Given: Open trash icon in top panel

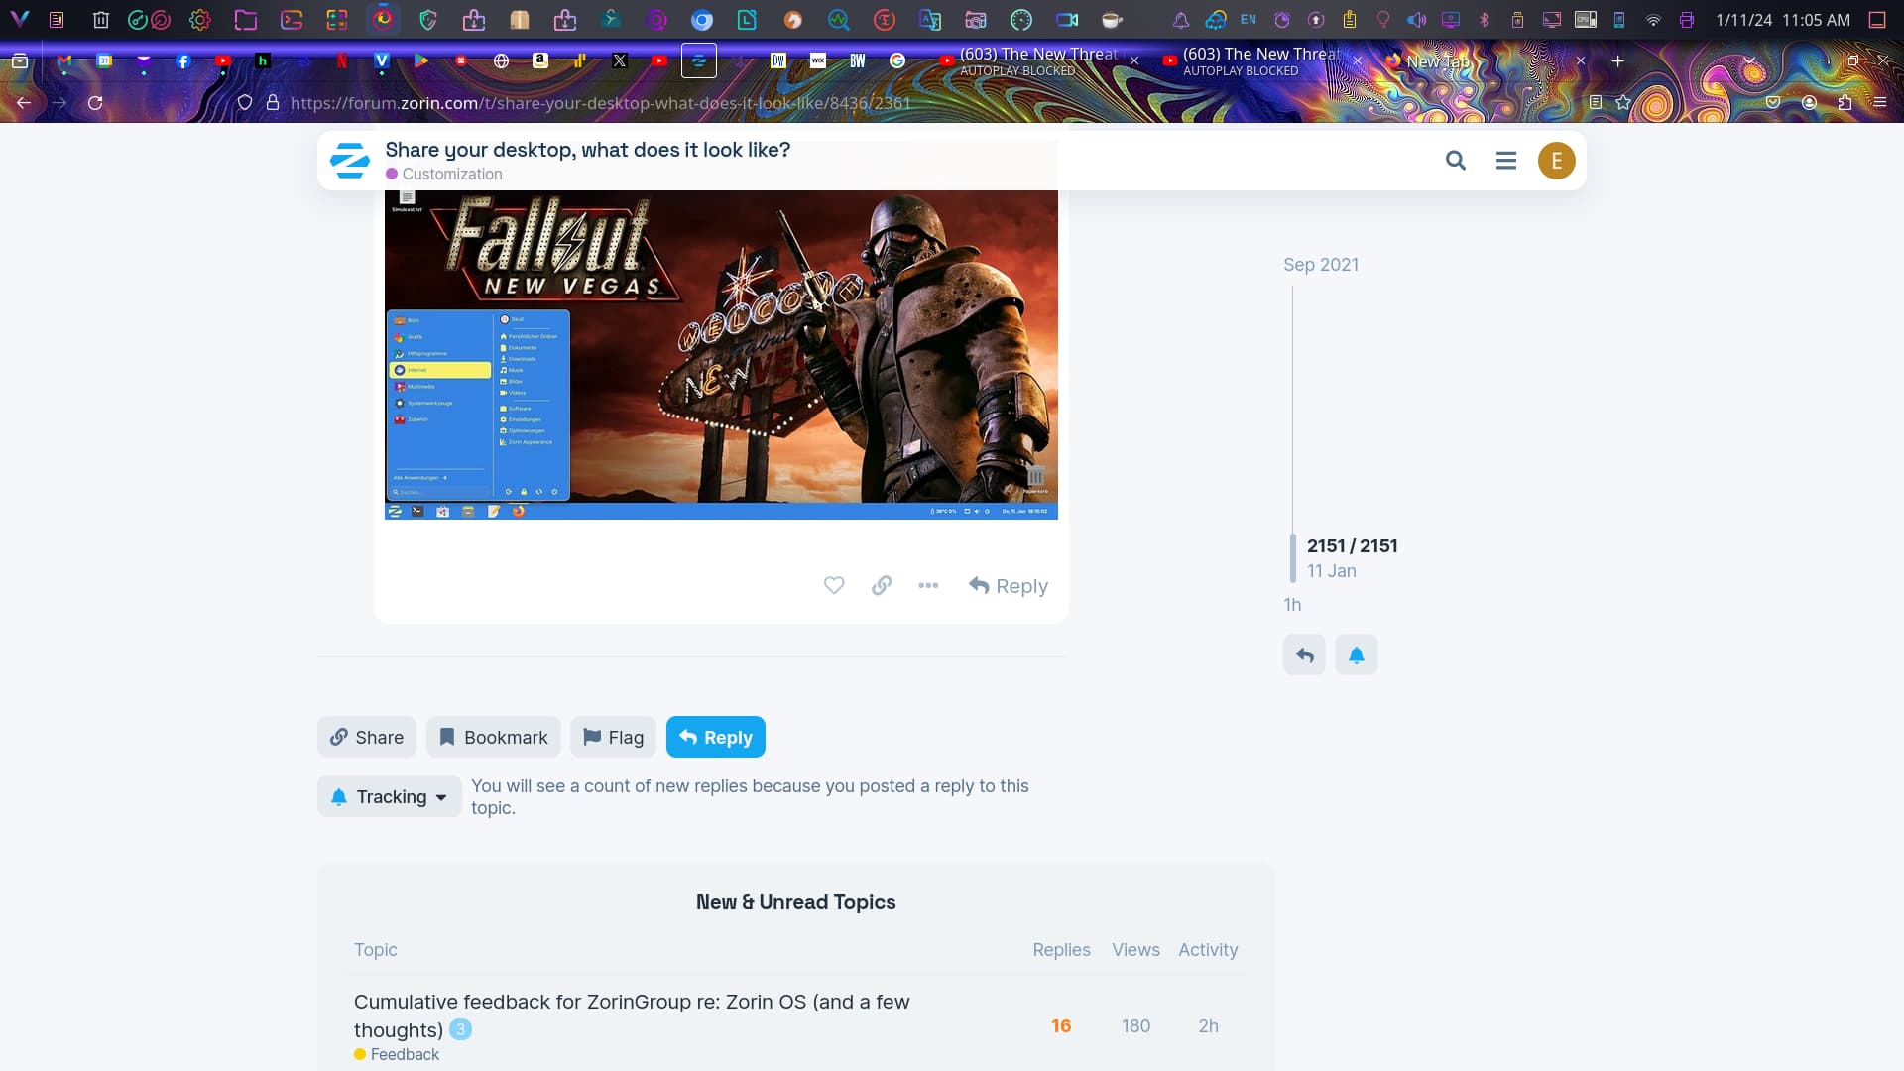Looking at the screenshot, I should pyautogui.click(x=100, y=19).
